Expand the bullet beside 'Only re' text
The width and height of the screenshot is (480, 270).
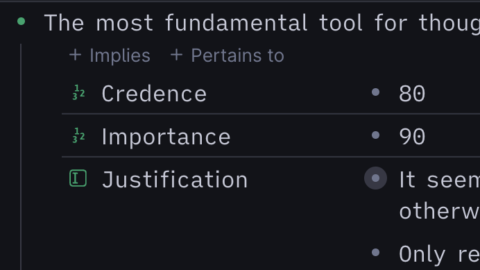[x=376, y=253]
